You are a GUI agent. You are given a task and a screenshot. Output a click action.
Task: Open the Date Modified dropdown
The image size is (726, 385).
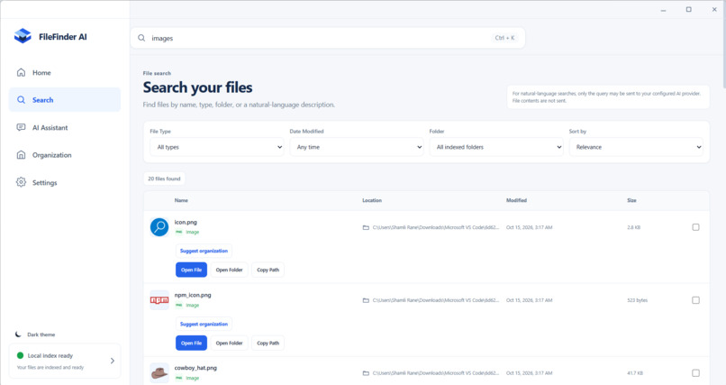357,147
